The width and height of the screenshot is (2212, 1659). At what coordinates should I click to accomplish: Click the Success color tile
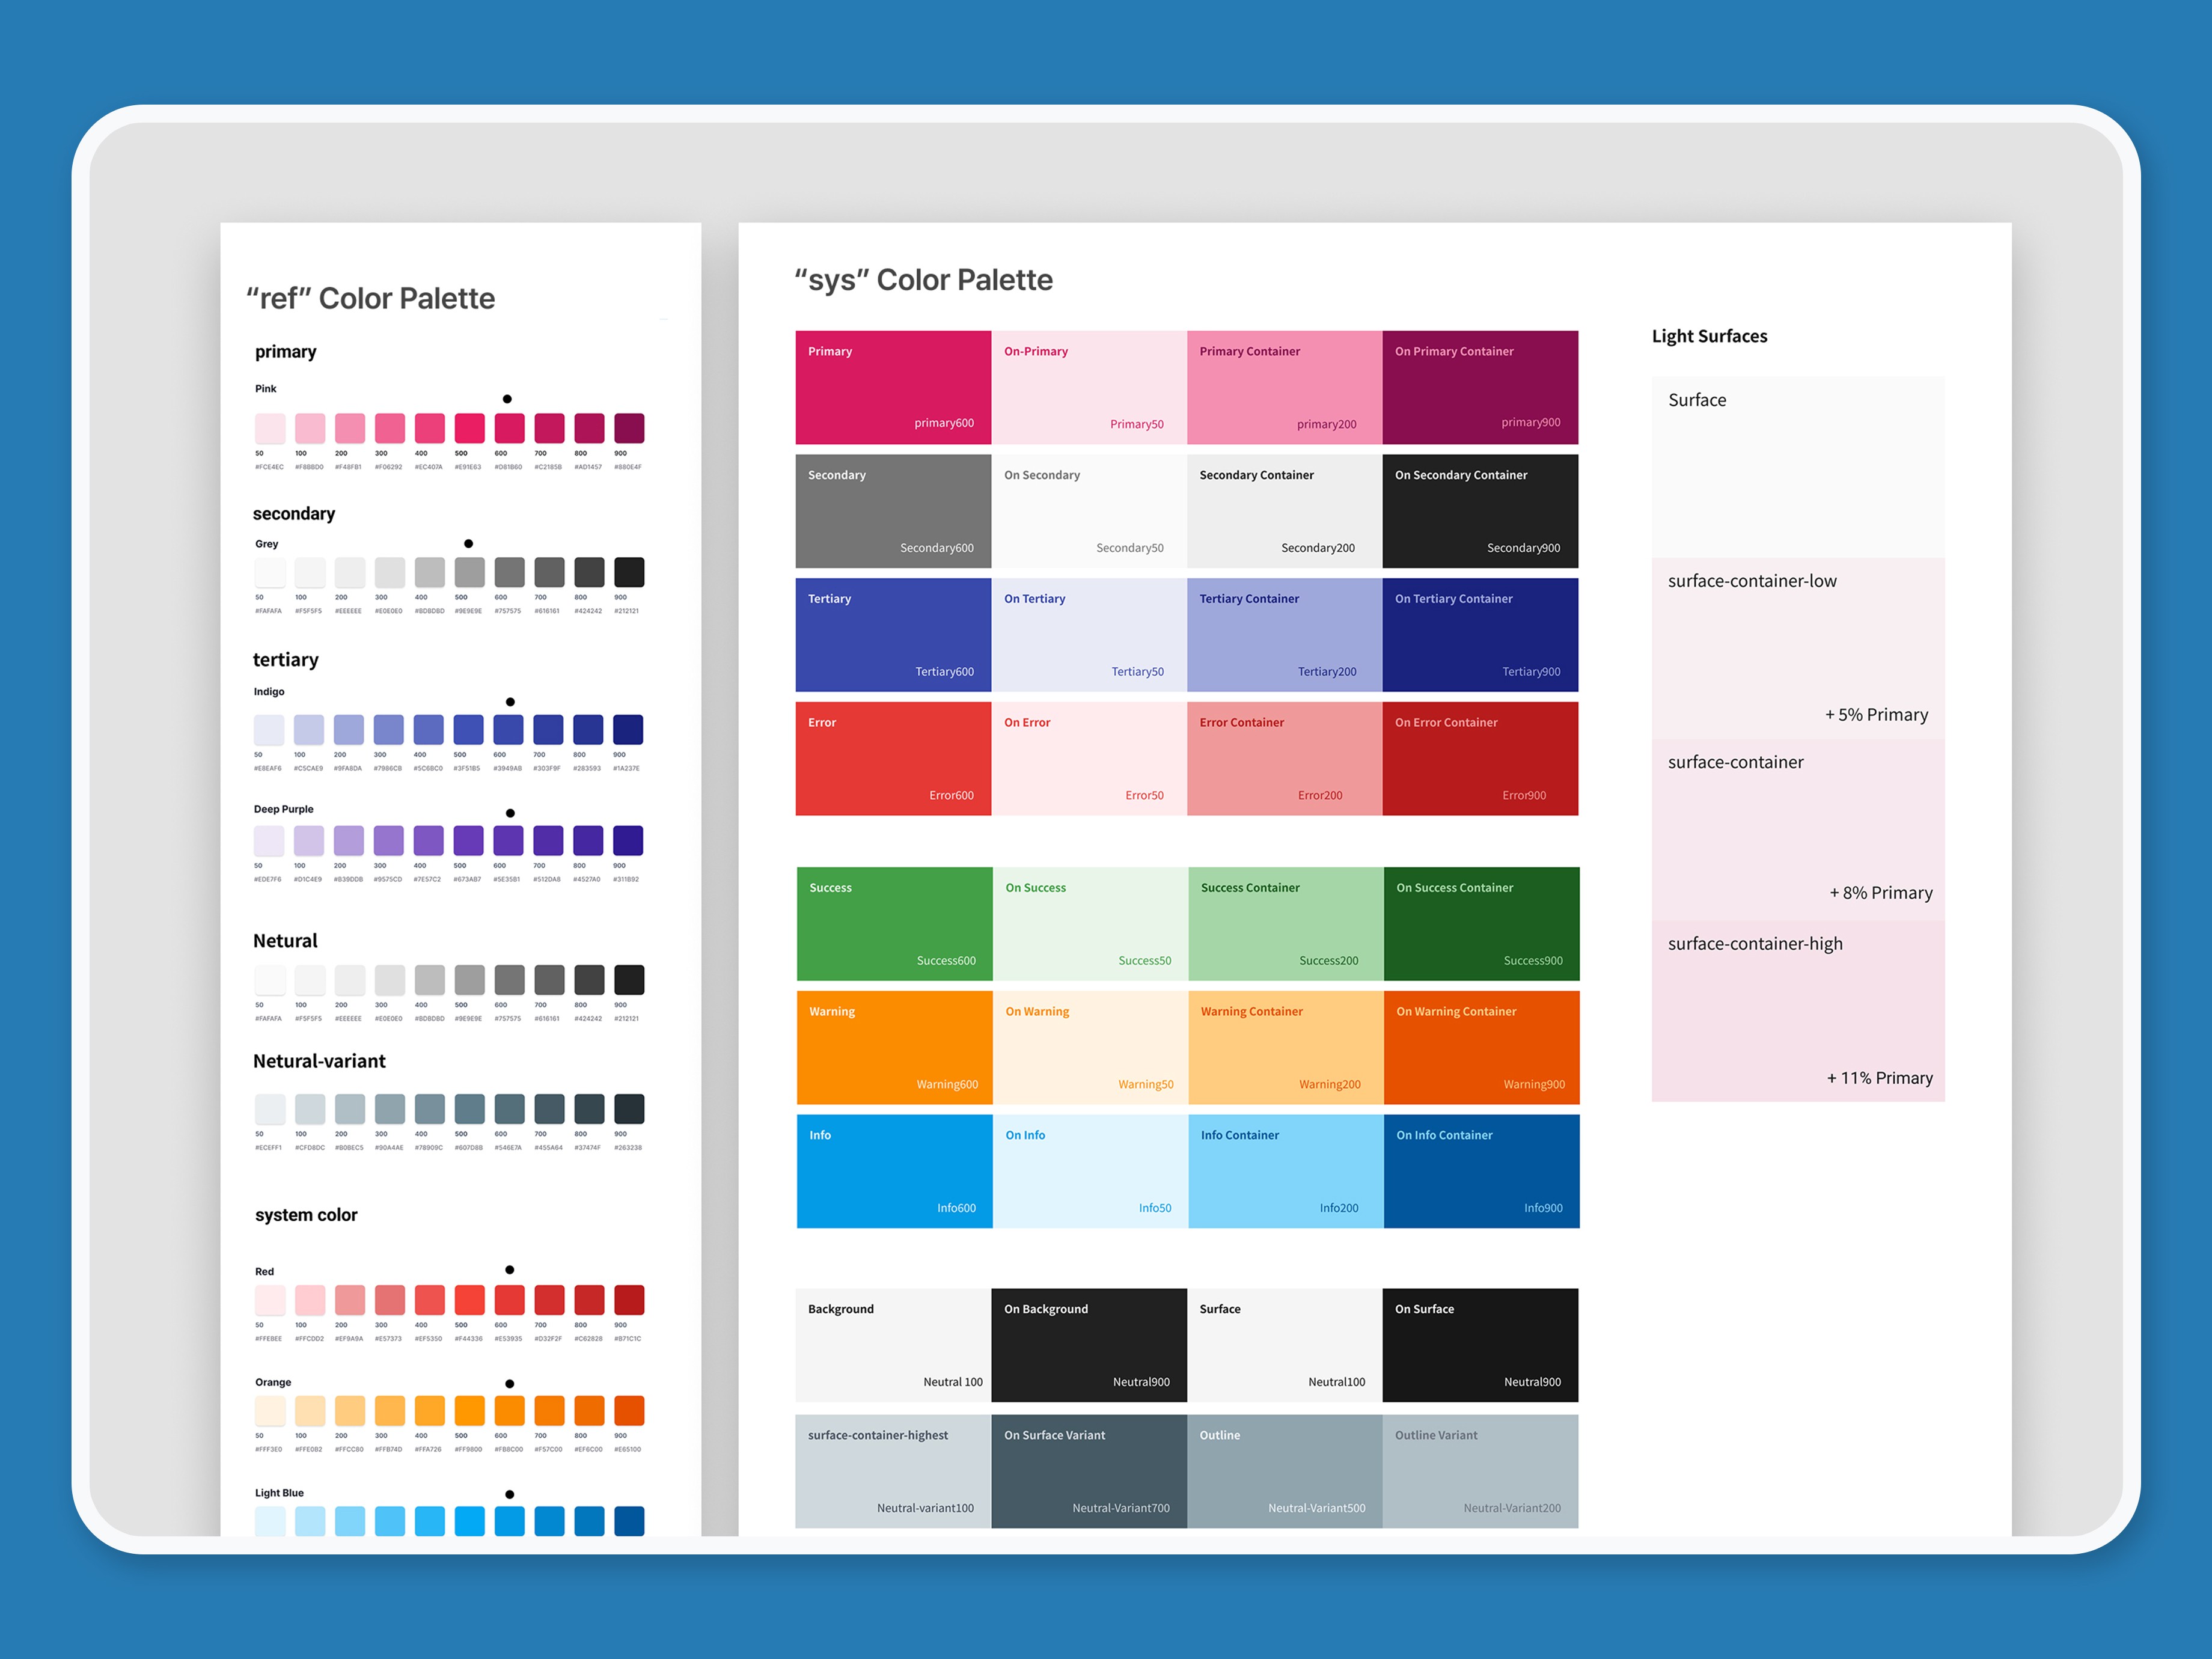tap(894, 923)
